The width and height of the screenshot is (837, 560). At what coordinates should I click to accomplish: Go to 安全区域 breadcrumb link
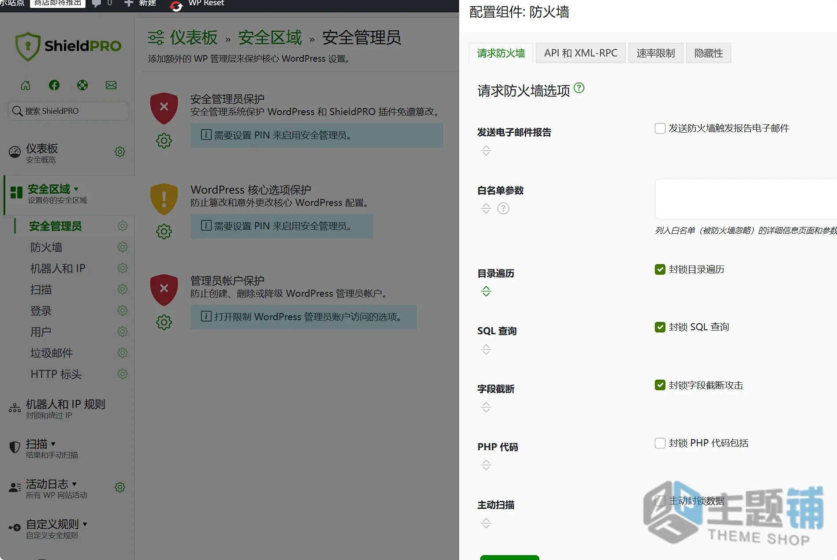click(270, 38)
